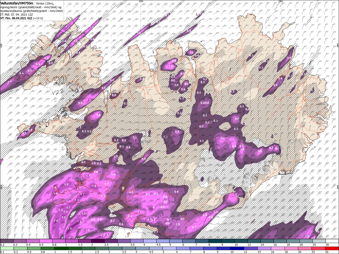The height and width of the screenshot is (254, 339).
Task: Select lavender upper swatch starting at 4
Action: [x=150, y=241]
